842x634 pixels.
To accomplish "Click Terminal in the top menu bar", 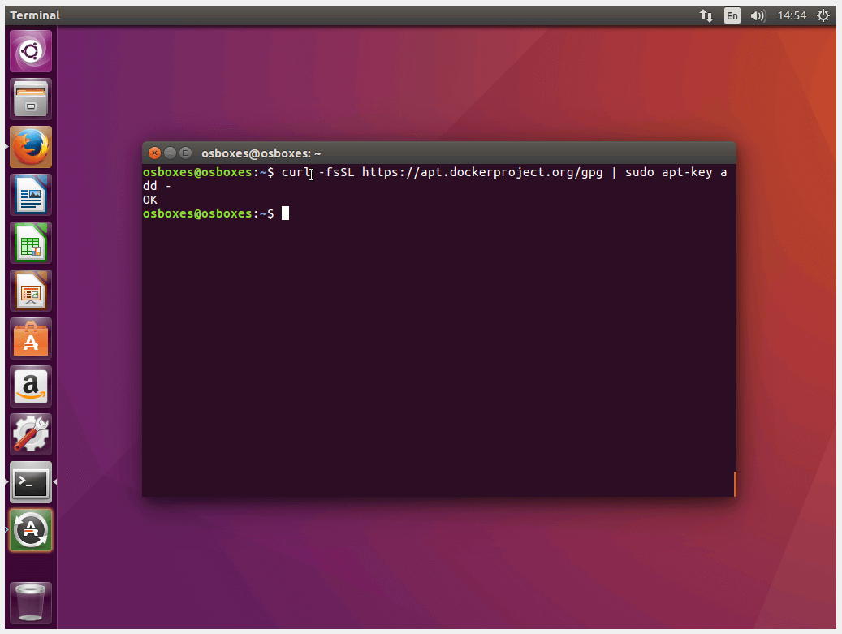I will 34,15.
